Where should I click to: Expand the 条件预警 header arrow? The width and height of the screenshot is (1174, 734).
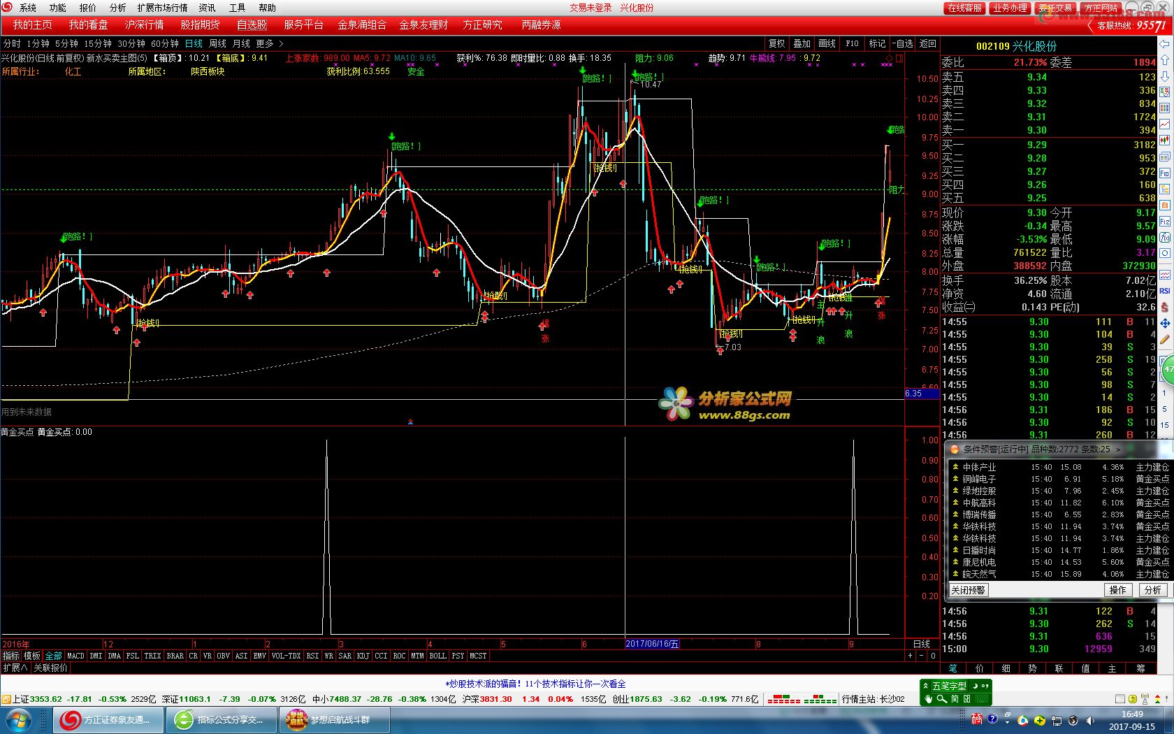pos(1118,449)
